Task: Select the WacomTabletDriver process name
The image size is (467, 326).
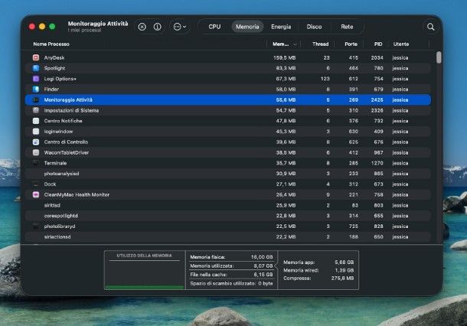Action: tap(67, 152)
